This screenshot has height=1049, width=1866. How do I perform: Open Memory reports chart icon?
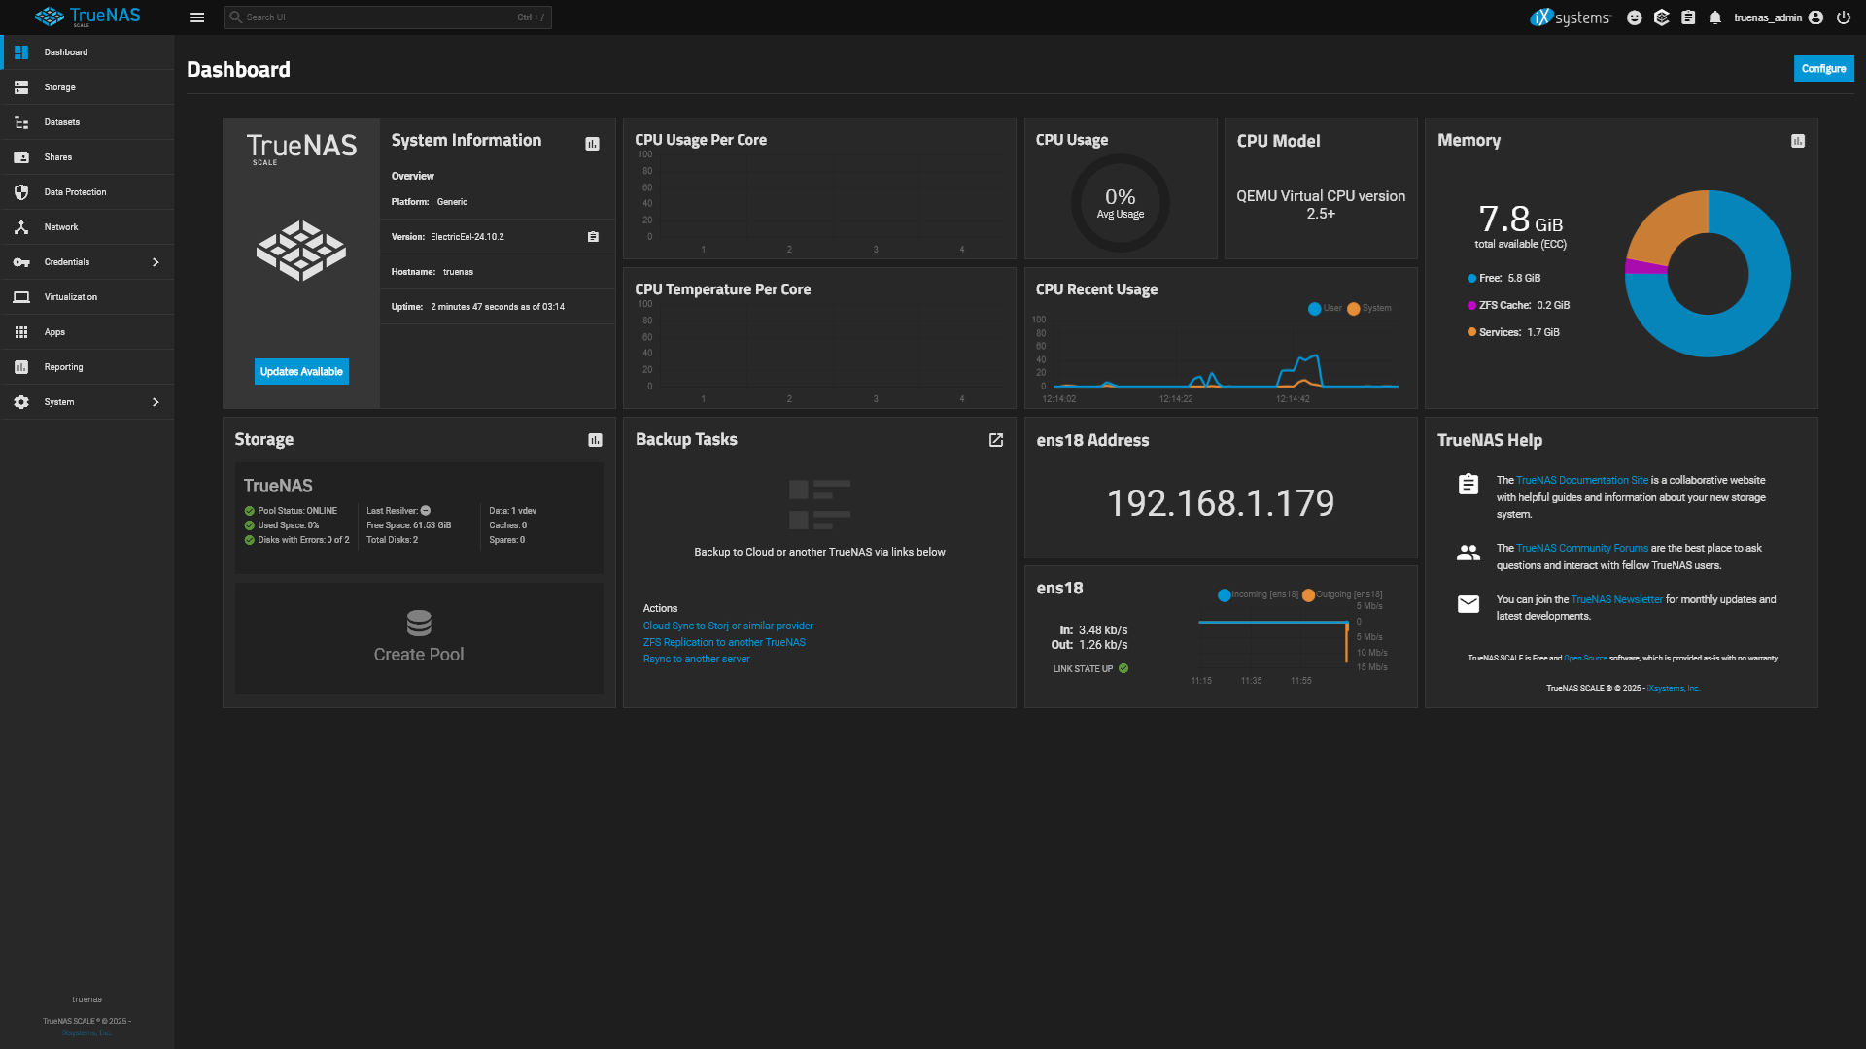point(1797,141)
